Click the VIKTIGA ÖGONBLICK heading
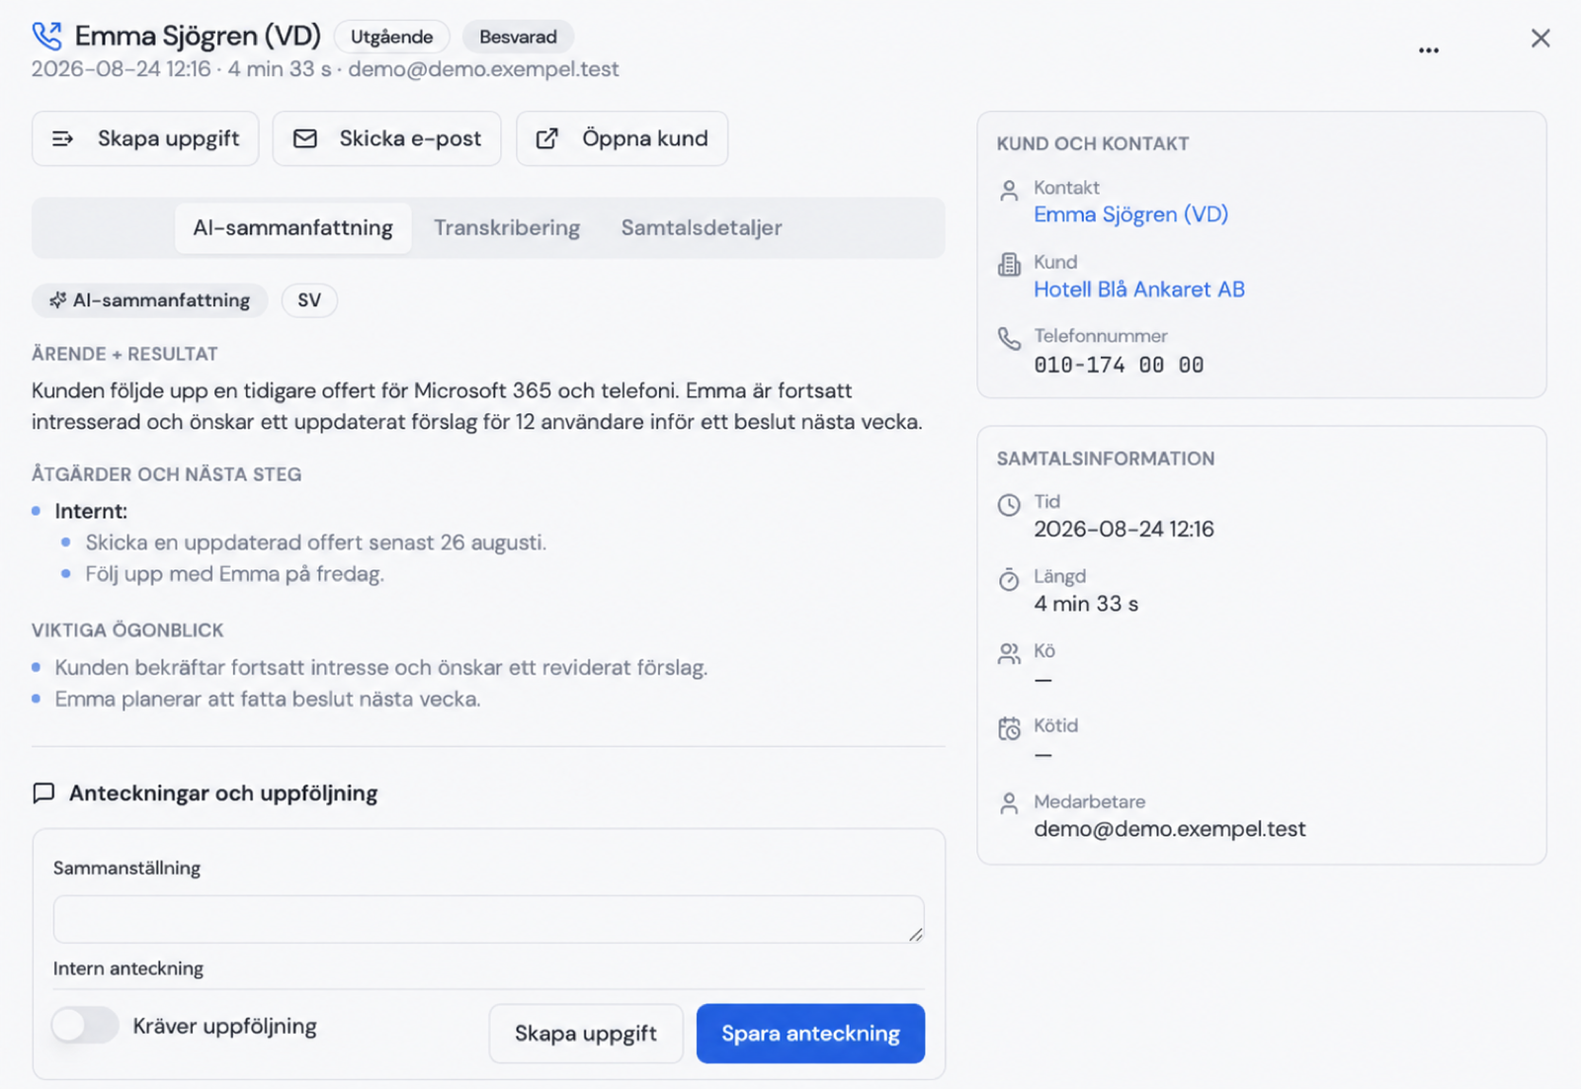Screen dimensions: 1581x1089 coord(127,630)
